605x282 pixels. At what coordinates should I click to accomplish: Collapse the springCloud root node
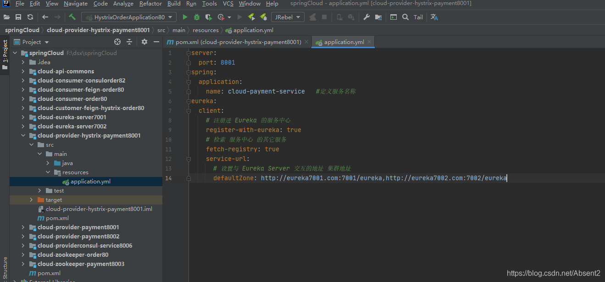15,53
